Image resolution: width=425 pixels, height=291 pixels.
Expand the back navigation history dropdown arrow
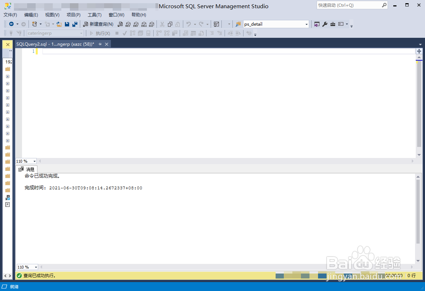pos(17,24)
